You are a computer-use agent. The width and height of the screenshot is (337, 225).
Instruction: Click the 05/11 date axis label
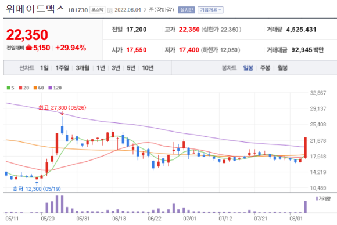(x=12, y=219)
